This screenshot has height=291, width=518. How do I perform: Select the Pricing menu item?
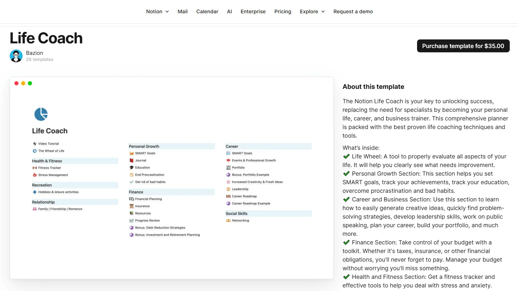coord(283,11)
